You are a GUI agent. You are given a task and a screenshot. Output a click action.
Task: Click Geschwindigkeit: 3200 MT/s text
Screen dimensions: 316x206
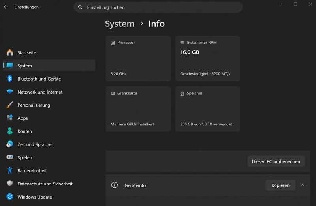(x=205, y=74)
